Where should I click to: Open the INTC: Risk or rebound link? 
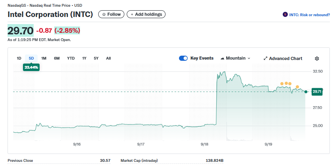(309, 15)
